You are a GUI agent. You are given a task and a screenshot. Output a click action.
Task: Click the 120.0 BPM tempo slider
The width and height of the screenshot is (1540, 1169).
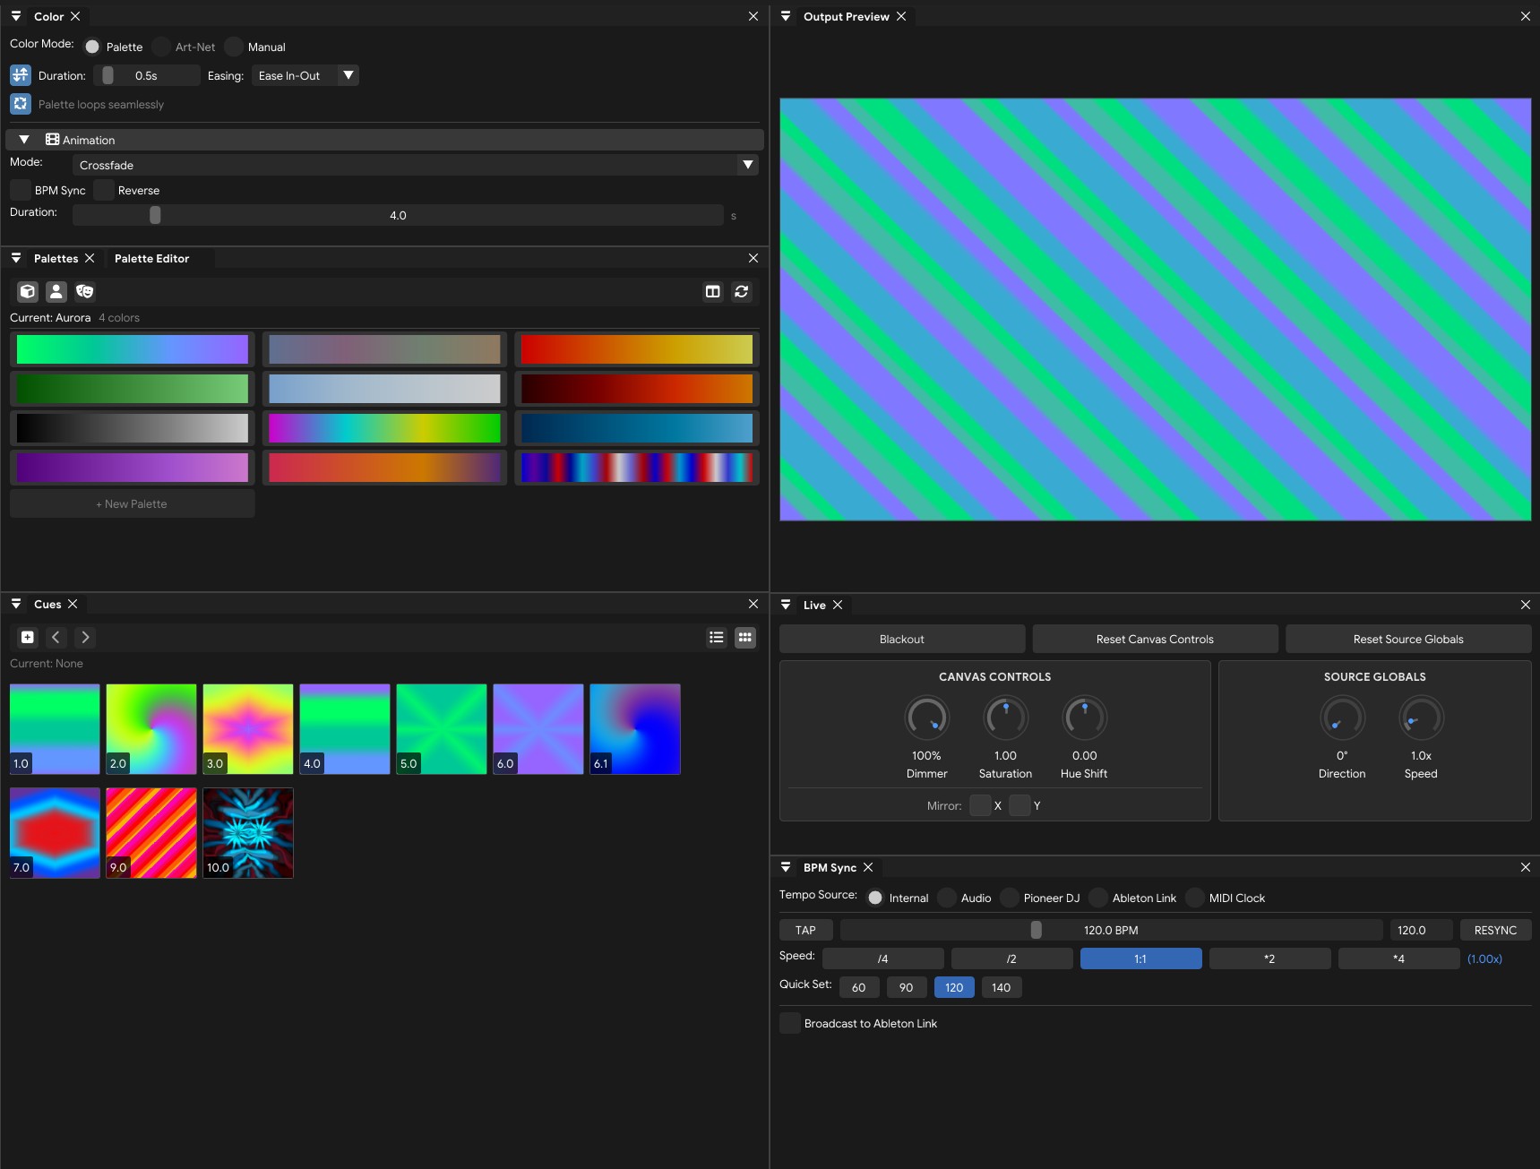click(x=1111, y=930)
